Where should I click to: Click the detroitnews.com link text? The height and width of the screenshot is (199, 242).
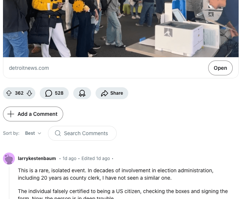pyautogui.click(x=29, y=68)
